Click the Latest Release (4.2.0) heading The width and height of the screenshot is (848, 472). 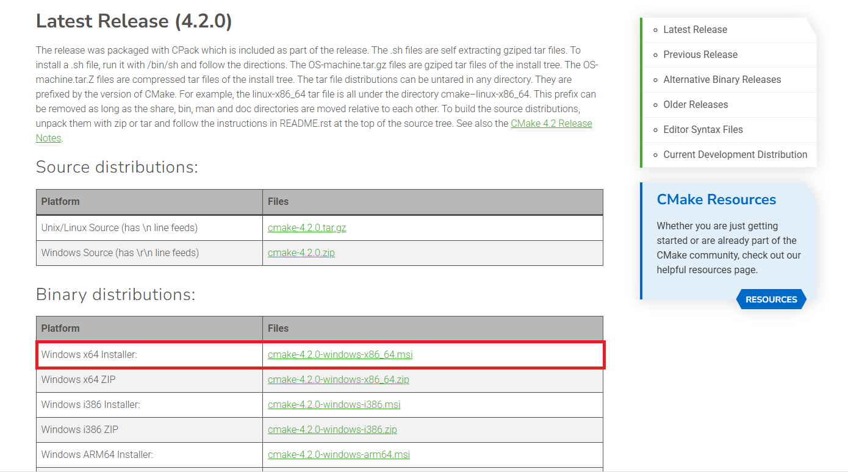tap(134, 21)
